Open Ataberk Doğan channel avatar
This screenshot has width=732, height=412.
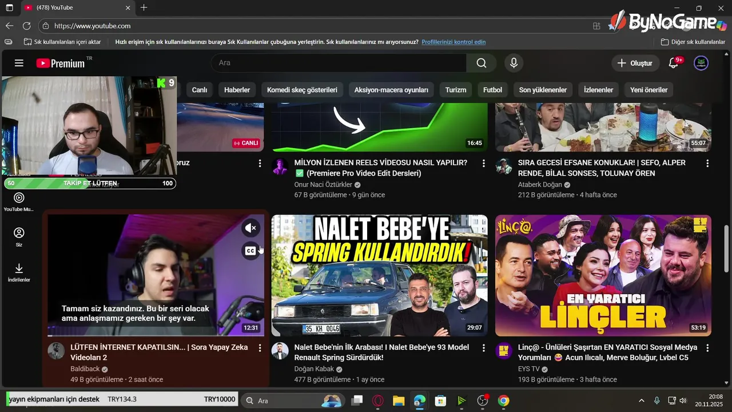[503, 167]
